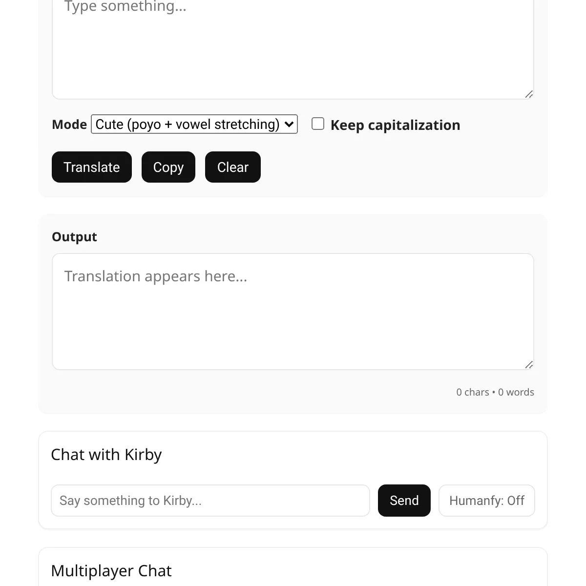
Task: Click the Chat with Kirby heading
Action: coord(106,455)
